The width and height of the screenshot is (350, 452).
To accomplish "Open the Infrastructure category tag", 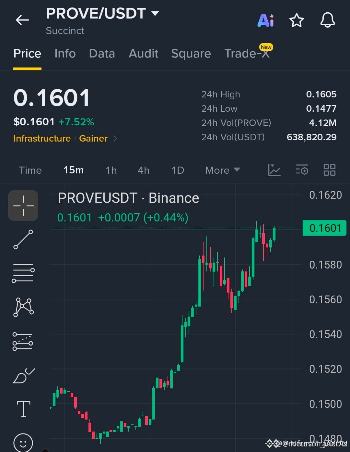I will pyautogui.click(x=42, y=138).
